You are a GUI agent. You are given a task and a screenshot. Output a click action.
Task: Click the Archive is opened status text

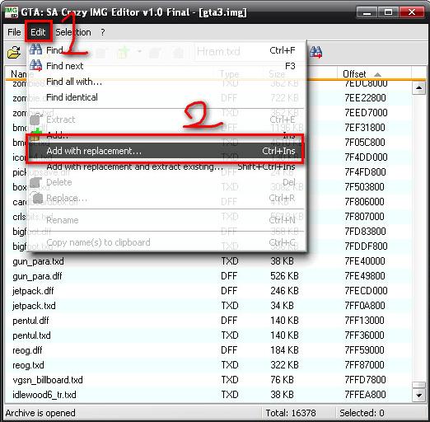click(40, 413)
